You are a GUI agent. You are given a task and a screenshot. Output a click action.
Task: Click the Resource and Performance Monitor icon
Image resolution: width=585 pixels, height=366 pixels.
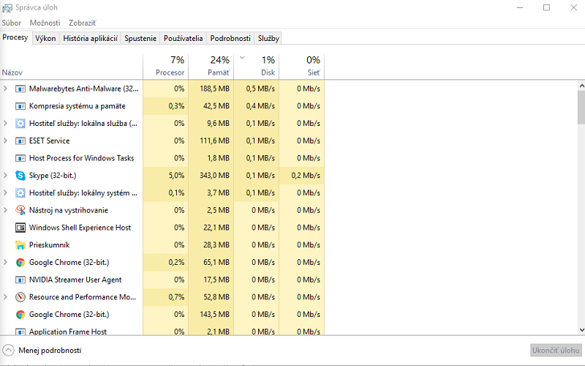point(20,297)
